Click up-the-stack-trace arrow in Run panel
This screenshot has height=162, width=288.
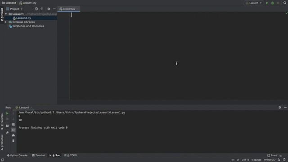pyautogui.click(x=13, y=113)
